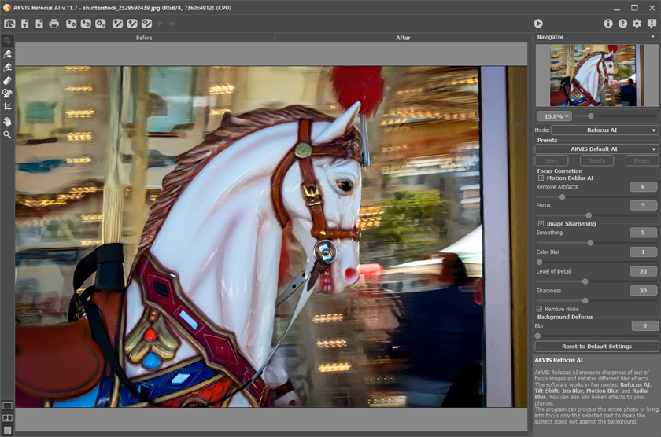Click the Sharpness slider
This screenshot has height=437, width=661.
click(596, 300)
